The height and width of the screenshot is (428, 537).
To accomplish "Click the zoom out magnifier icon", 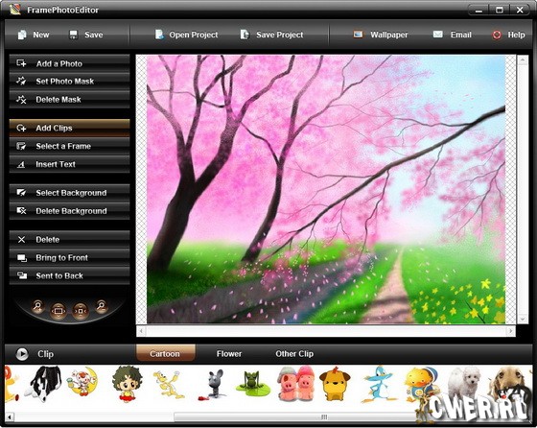I will coord(101,305).
